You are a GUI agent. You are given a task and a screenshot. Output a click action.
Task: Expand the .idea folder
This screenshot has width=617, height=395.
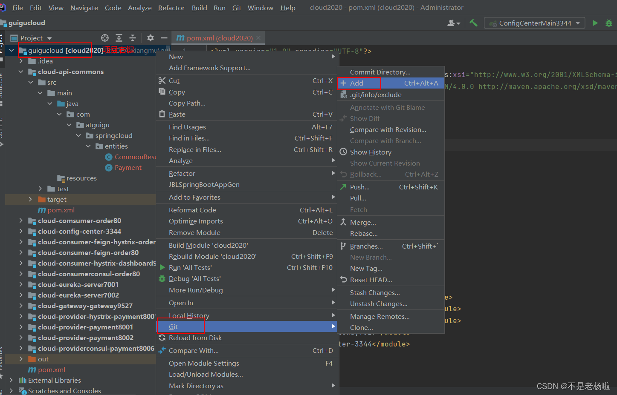[21, 61]
